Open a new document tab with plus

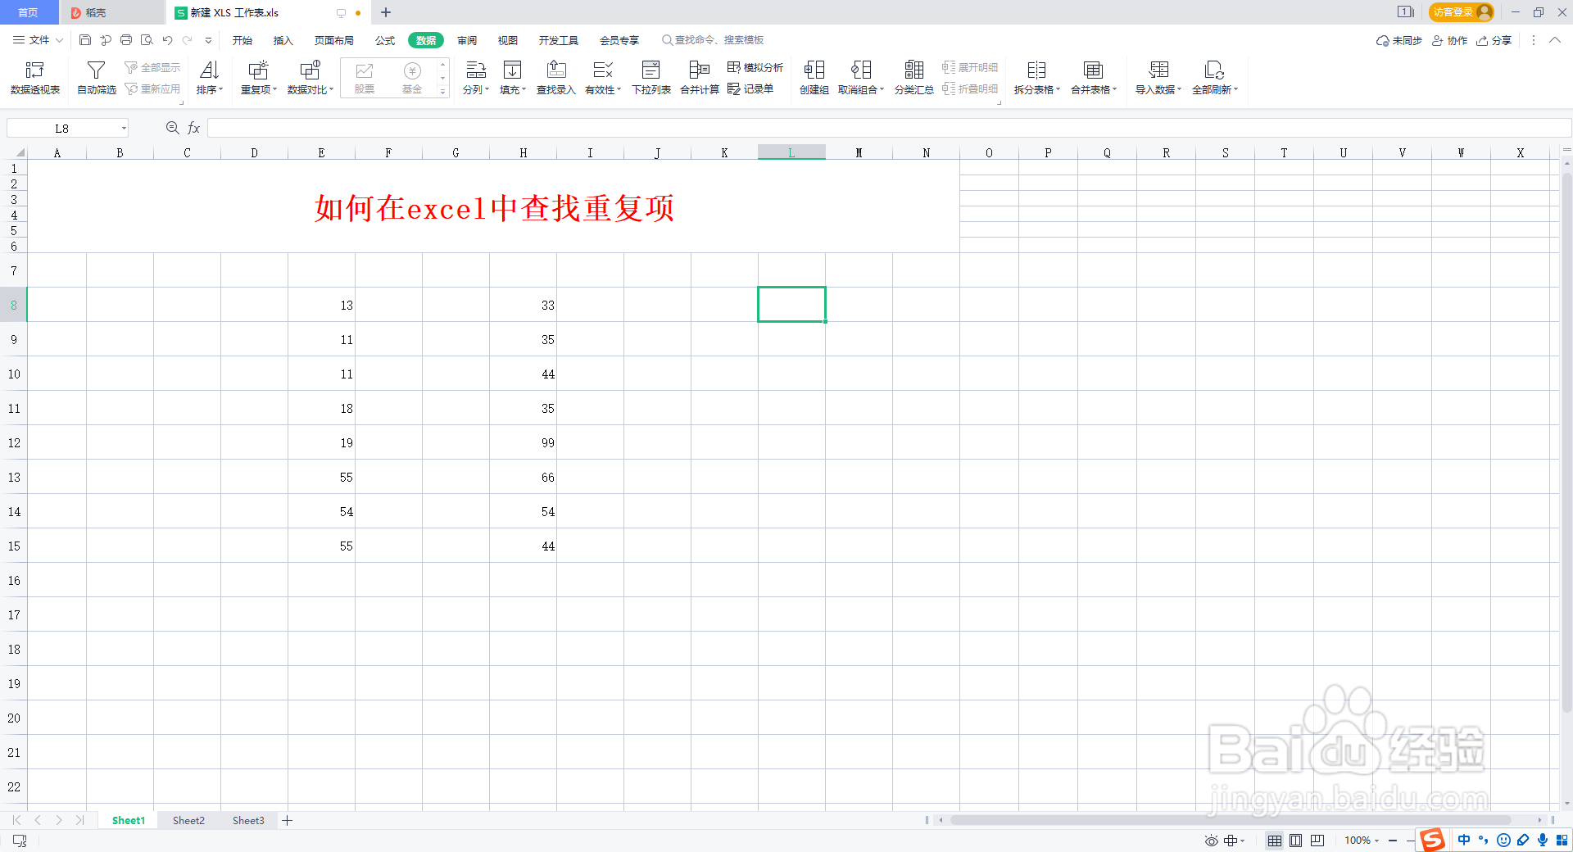coord(386,12)
